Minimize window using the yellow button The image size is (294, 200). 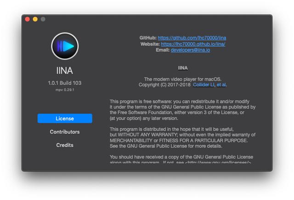tap(35, 19)
